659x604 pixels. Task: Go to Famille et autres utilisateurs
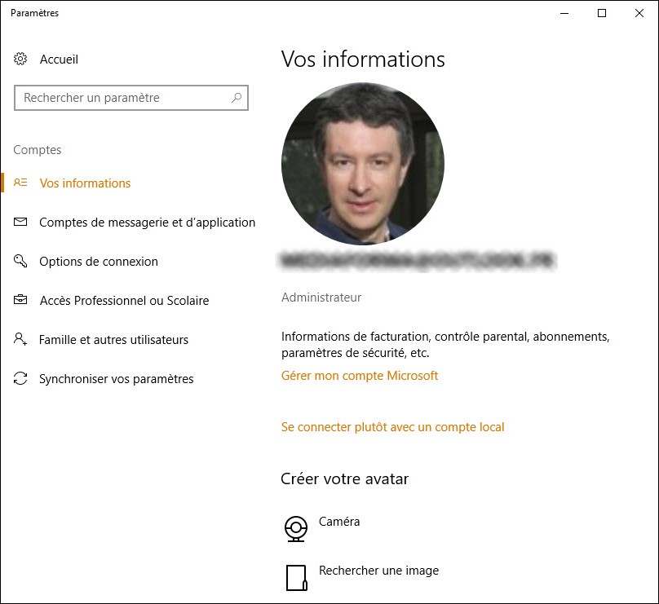[113, 340]
